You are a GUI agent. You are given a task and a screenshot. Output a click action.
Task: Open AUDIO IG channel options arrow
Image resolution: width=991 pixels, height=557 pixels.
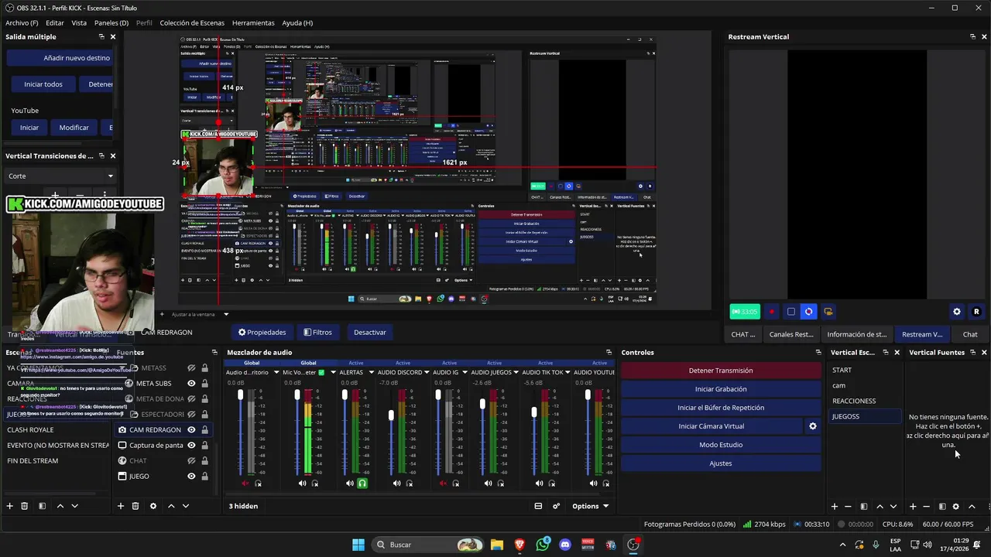pyautogui.click(x=465, y=372)
